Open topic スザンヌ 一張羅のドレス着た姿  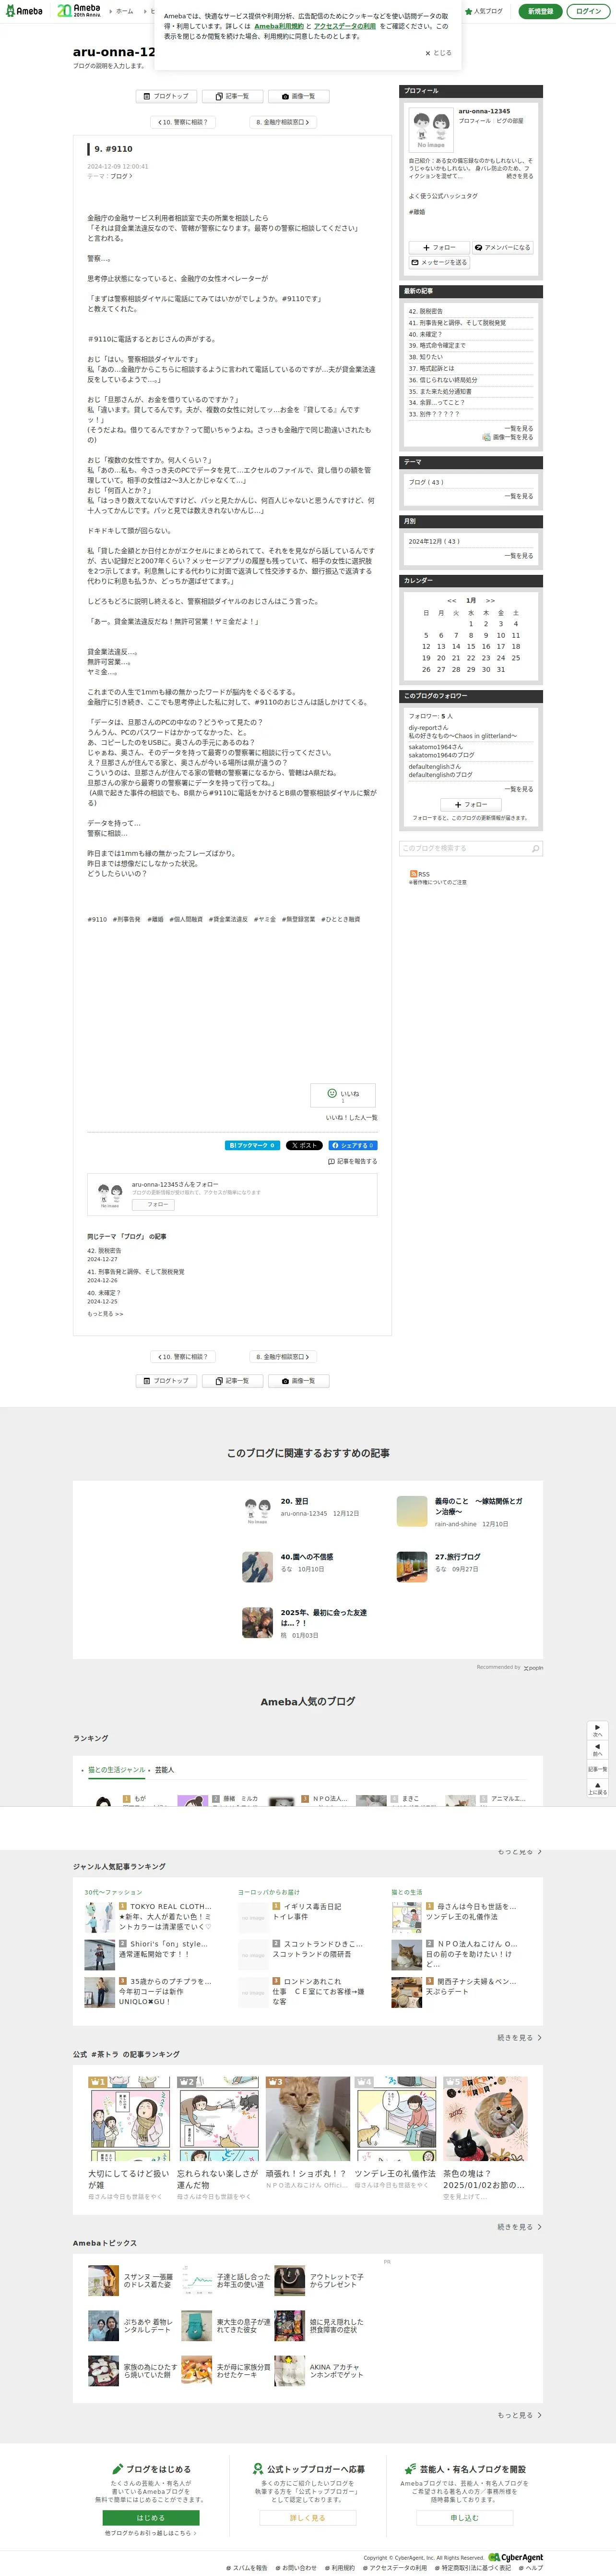[148, 2280]
